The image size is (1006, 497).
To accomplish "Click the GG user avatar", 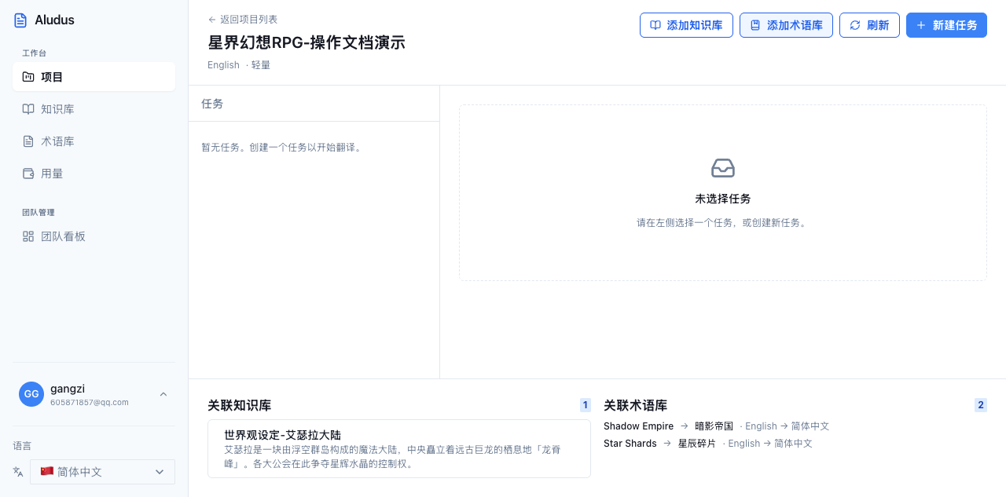I will click(31, 394).
